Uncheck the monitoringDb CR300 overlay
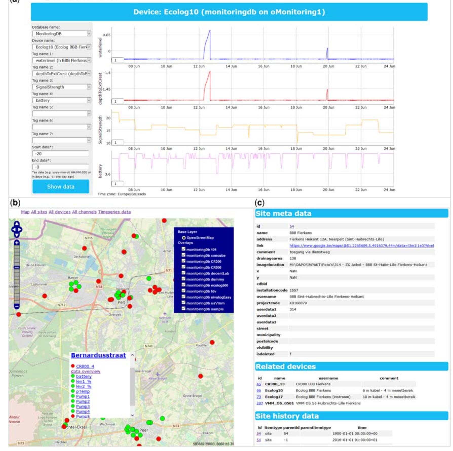The height and width of the screenshot is (451, 453). pyautogui.click(x=183, y=261)
